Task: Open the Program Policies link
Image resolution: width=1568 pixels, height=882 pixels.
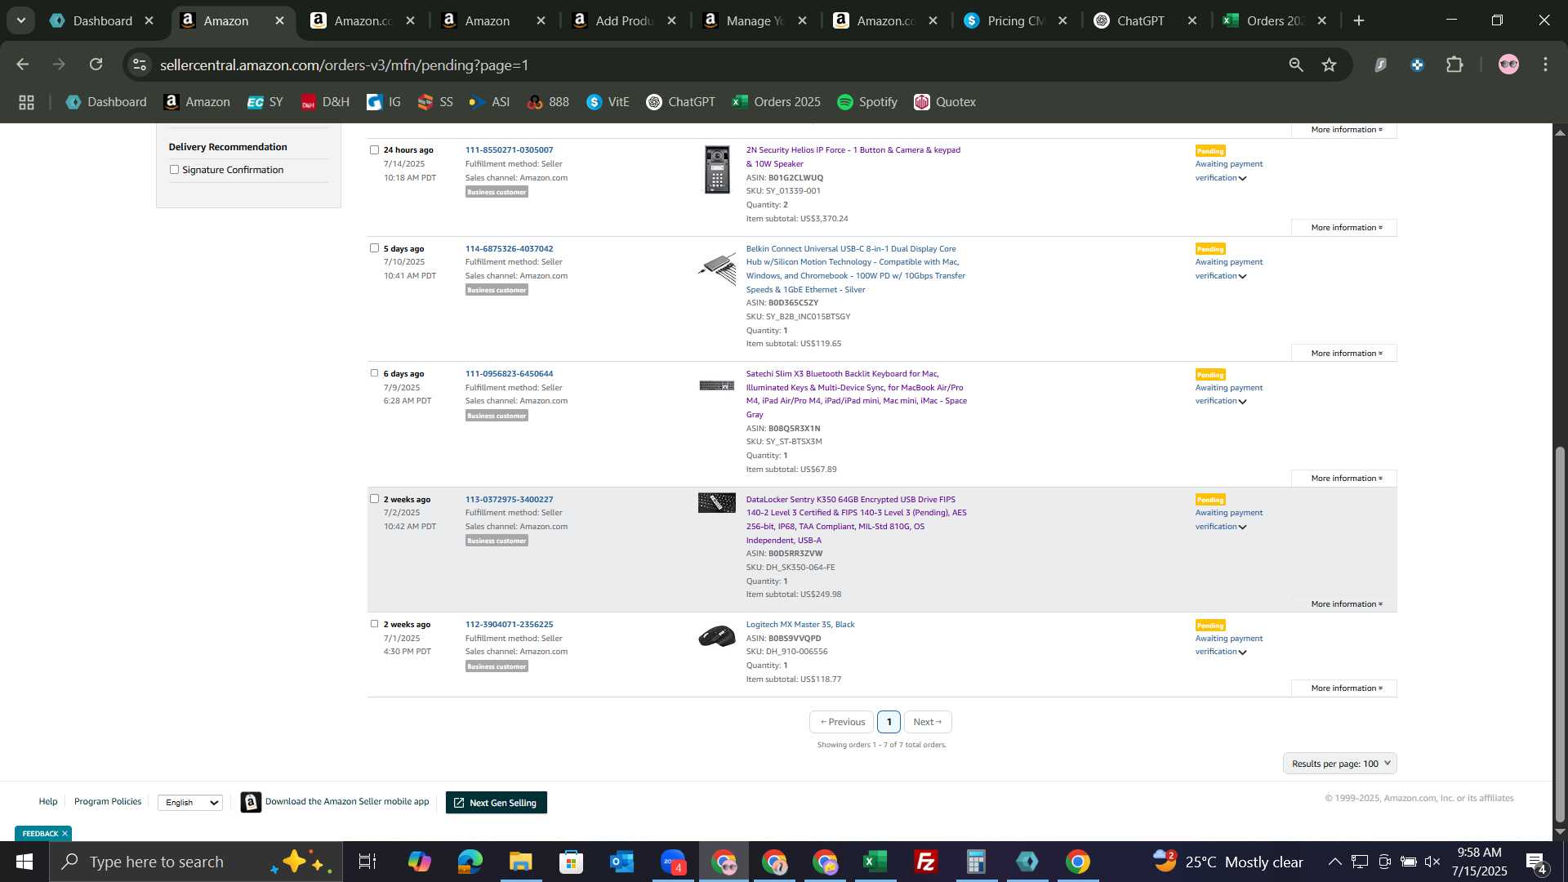Action: (108, 802)
